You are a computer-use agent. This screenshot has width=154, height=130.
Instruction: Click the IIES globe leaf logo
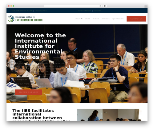coord(11,19)
